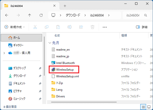This screenshot has width=153, height=110.
Task: Sort by the 種類 column header
Action: point(124,35)
